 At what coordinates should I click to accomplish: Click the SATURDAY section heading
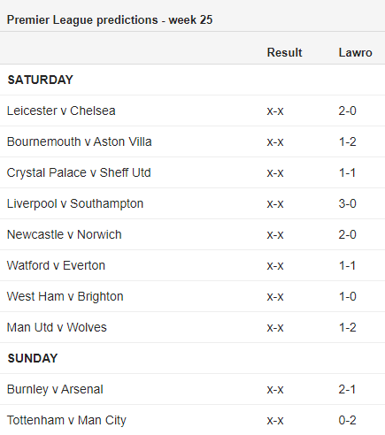coord(40,80)
